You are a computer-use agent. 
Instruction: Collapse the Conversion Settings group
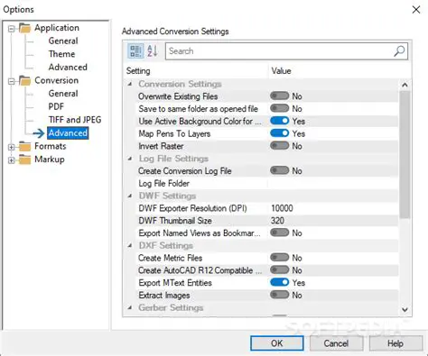(x=130, y=84)
